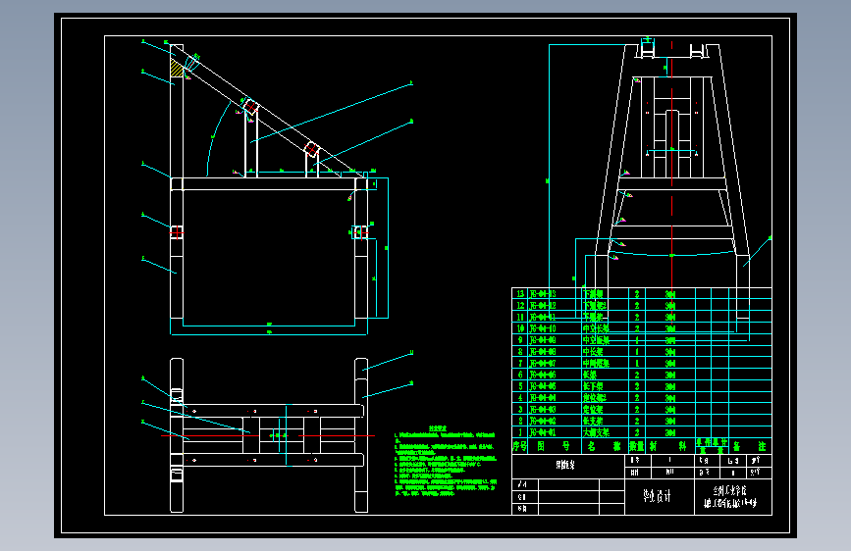Click part code JG-04-10 in row 10
The width and height of the screenshot is (851, 551).
point(543,328)
